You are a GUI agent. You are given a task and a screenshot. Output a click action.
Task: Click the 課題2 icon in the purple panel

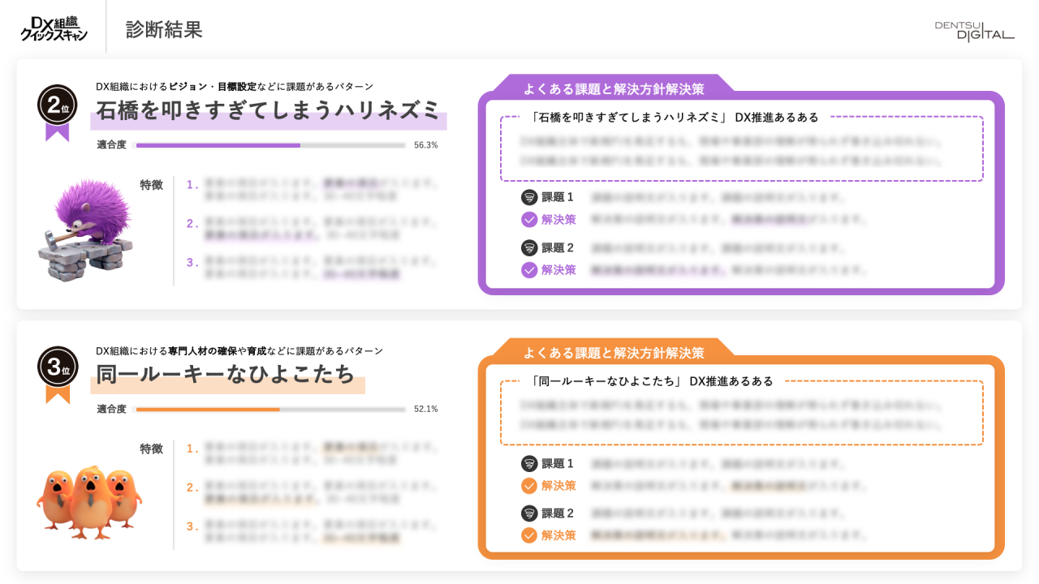click(529, 248)
